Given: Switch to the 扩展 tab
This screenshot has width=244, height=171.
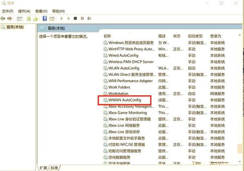Looking at the screenshot, I should (x=43, y=168).
